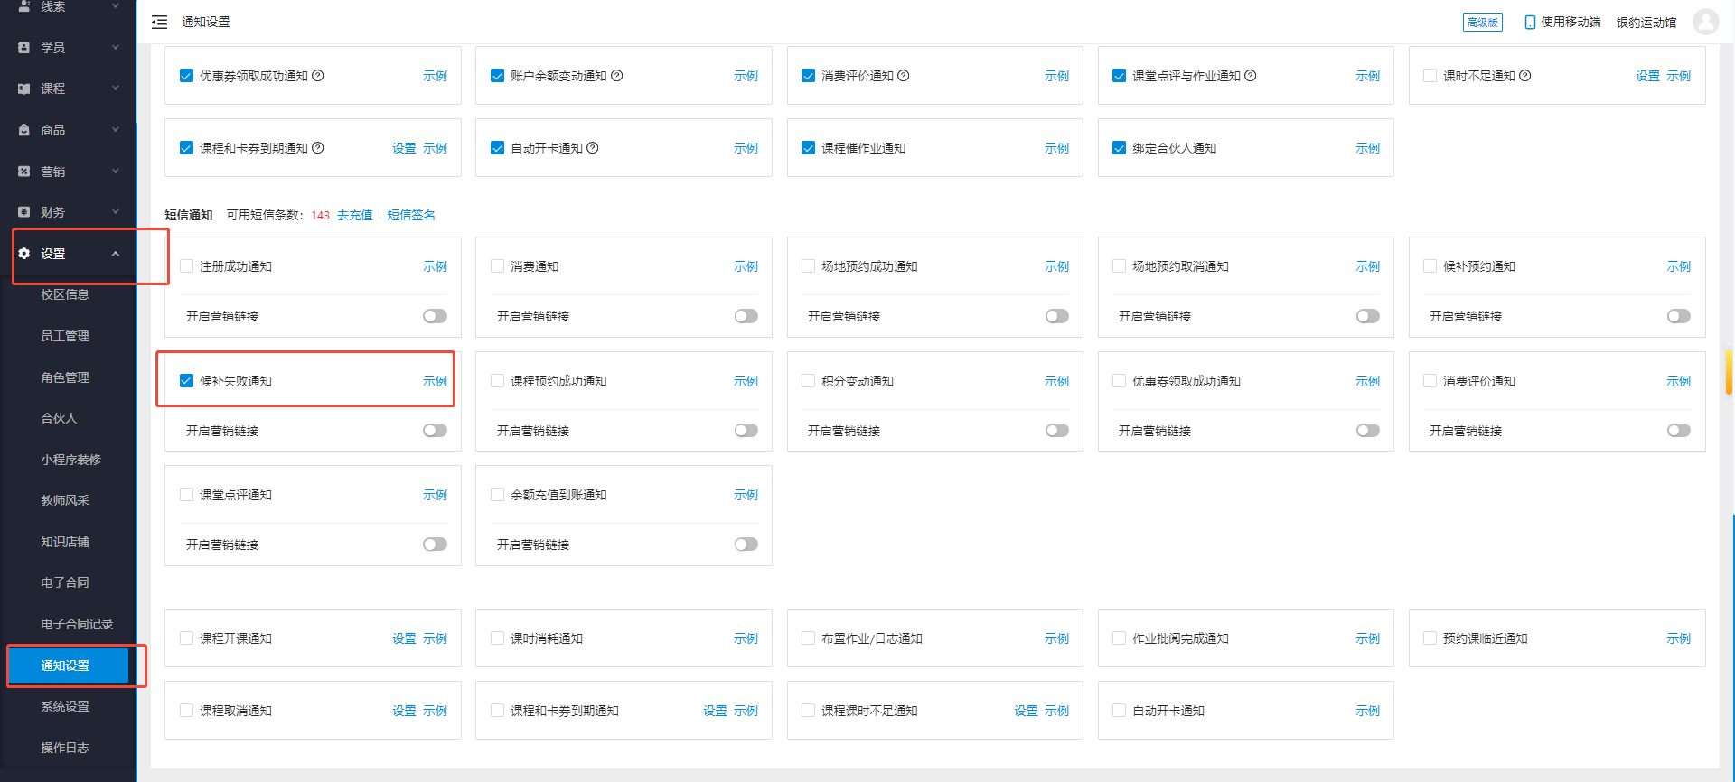Click the 商品 bag icon
The width and height of the screenshot is (1735, 782).
pyautogui.click(x=24, y=130)
